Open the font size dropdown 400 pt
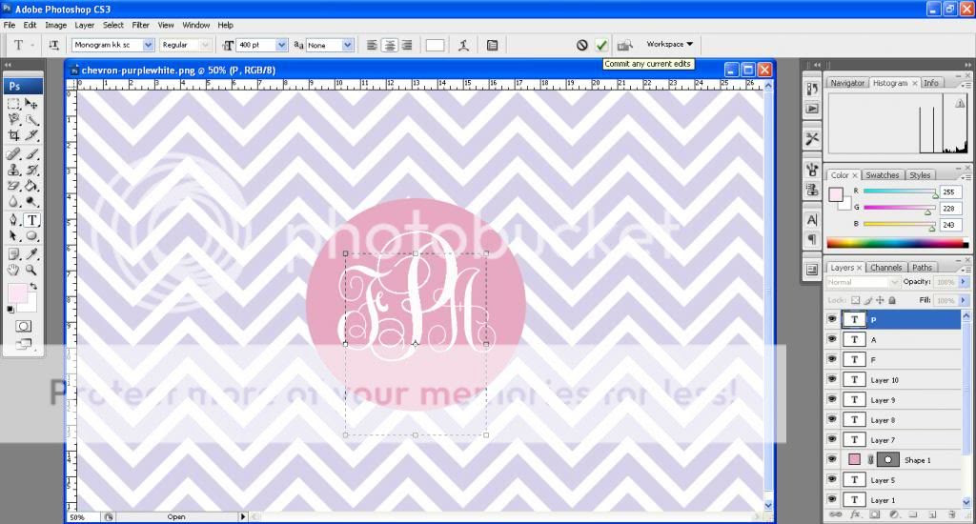976x524 pixels. tap(281, 45)
